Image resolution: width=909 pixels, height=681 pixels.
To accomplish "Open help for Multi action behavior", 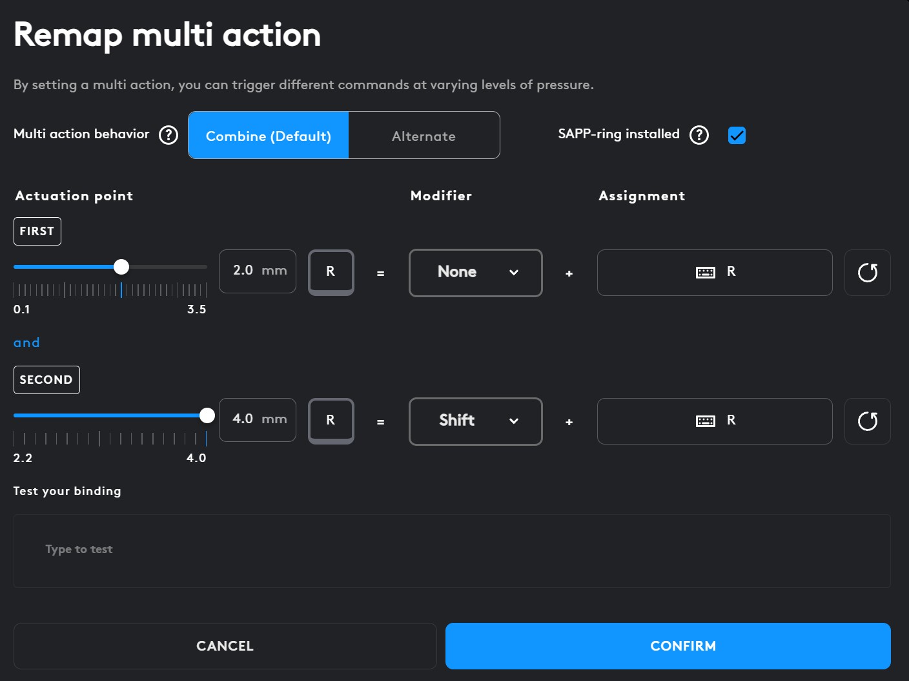I will pyautogui.click(x=169, y=135).
